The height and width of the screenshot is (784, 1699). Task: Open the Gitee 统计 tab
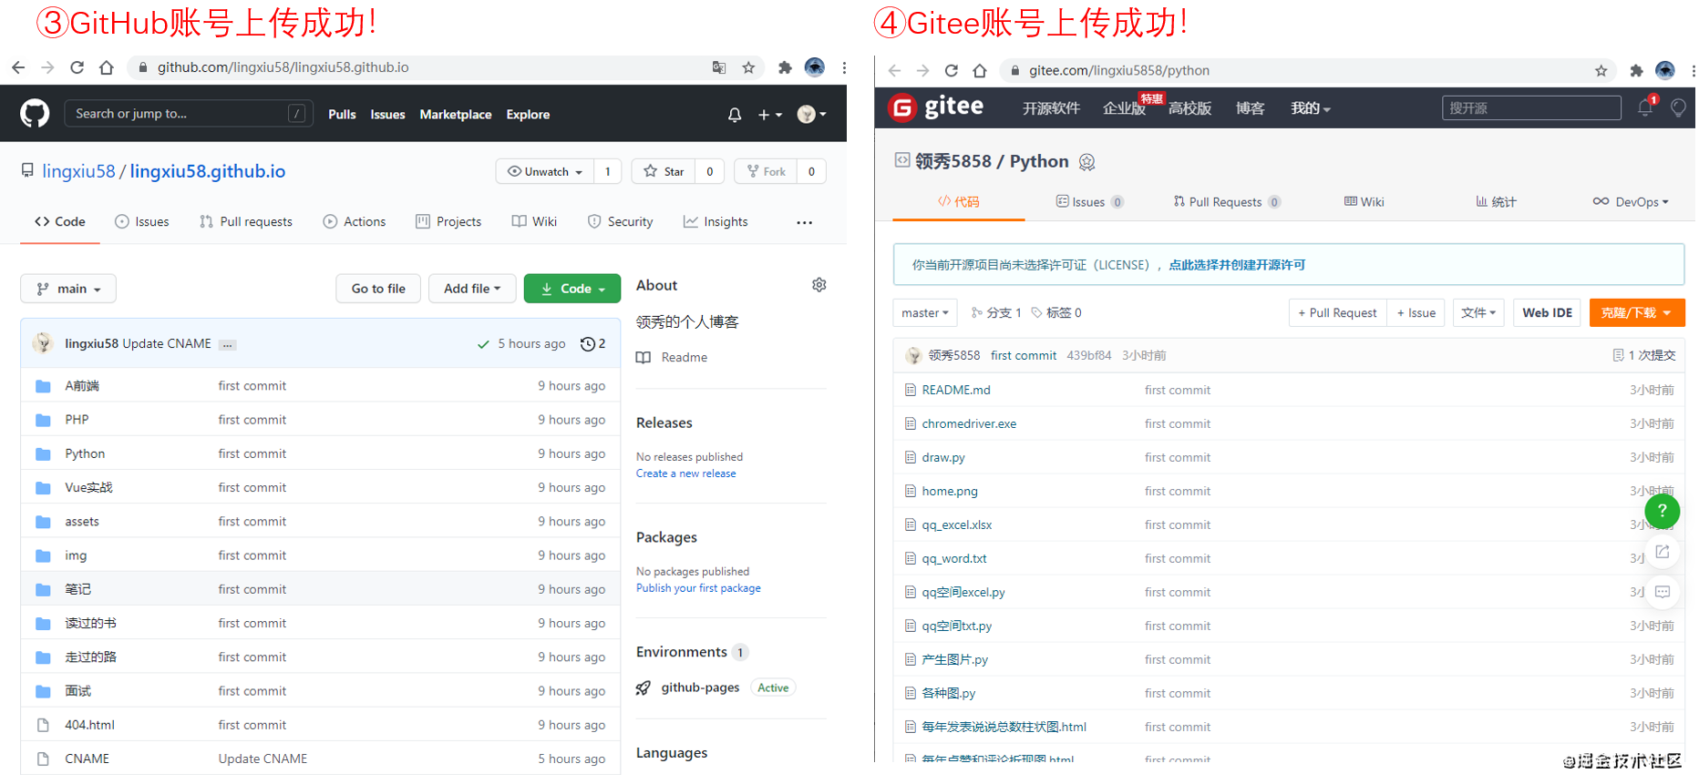point(1496,202)
